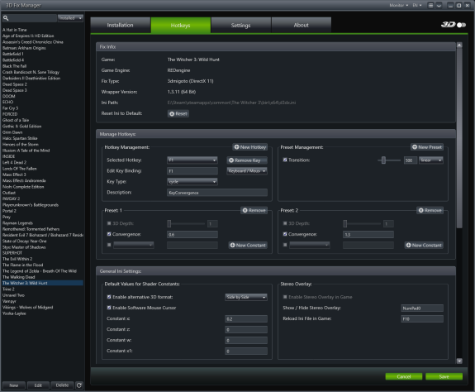Toggle Preset 1 constant row checkbox
The height and width of the screenshot is (392, 475).
[109, 245]
